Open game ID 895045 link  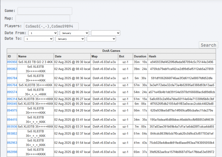[x=12, y=104]
